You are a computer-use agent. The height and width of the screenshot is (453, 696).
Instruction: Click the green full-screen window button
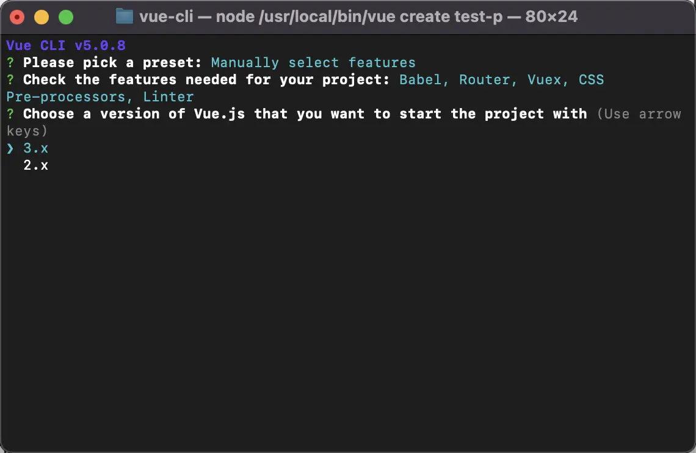(x=65, y=17)
